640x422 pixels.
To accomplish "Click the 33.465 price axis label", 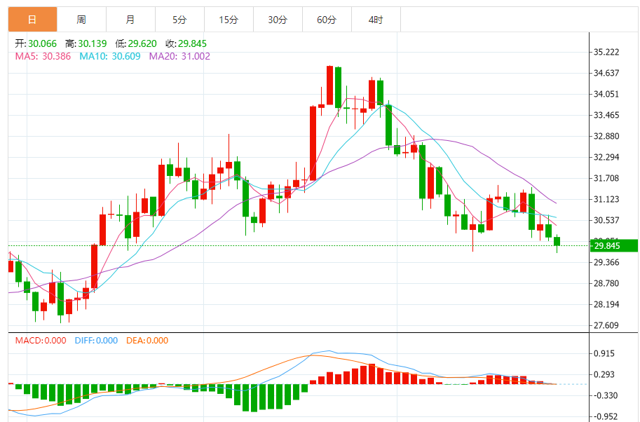I will [606, 115].
